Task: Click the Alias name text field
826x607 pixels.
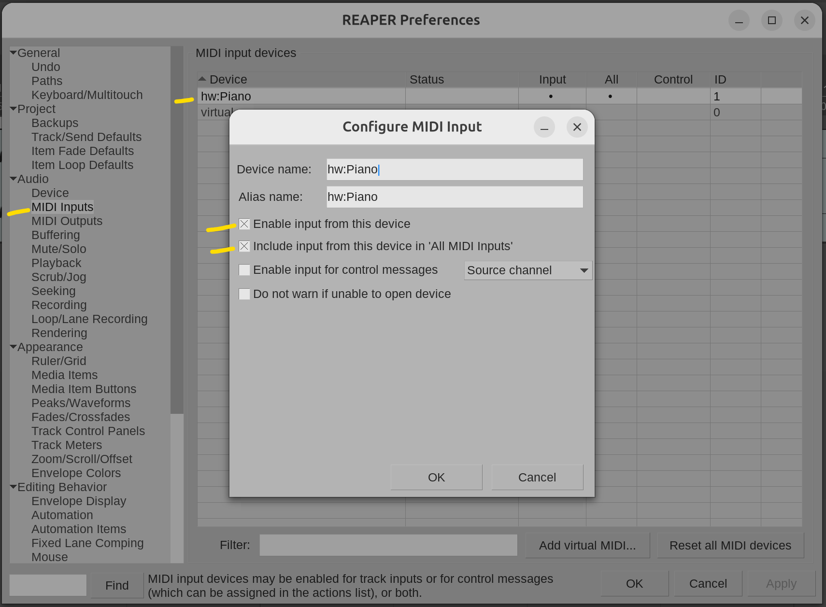Action: click(x=455, y=197)
